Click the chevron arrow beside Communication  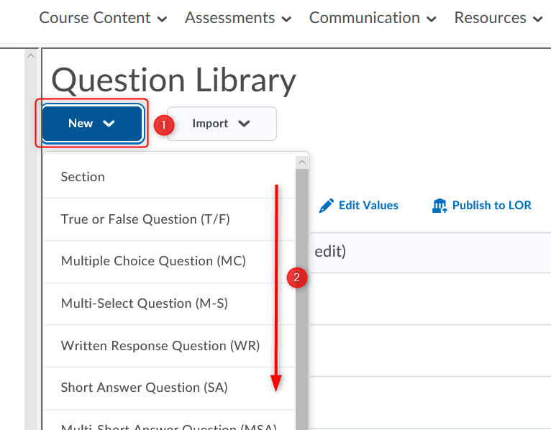click(432, 19)
